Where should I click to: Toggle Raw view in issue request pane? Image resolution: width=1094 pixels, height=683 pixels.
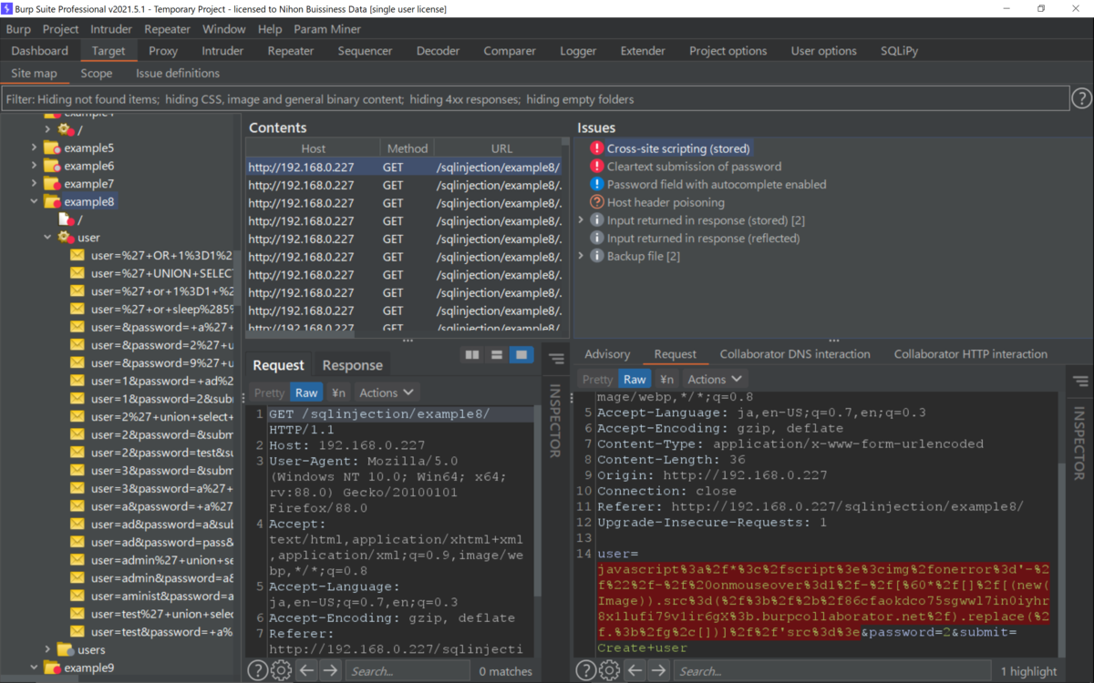click(x=635, y=379)
